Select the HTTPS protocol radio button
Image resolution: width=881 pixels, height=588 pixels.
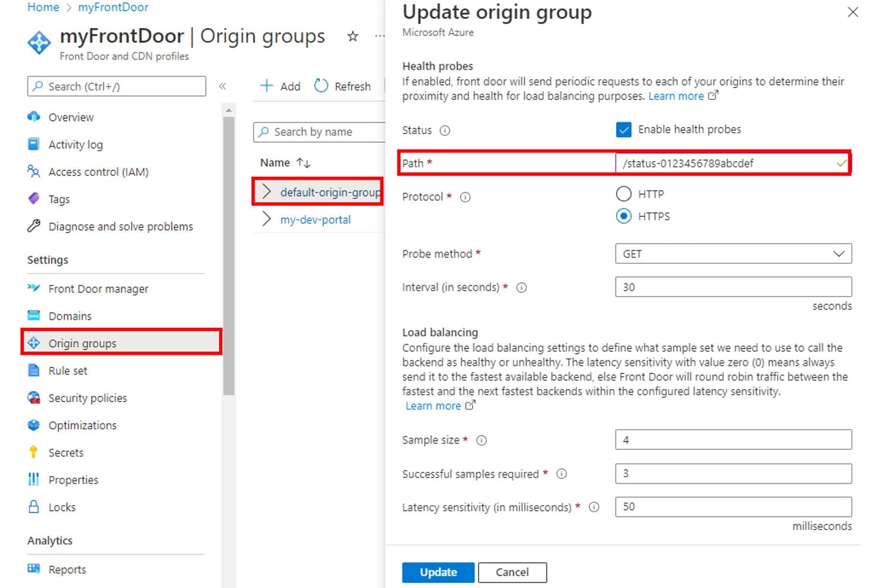624,216
